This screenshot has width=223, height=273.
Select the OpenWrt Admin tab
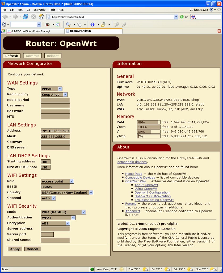94,31
